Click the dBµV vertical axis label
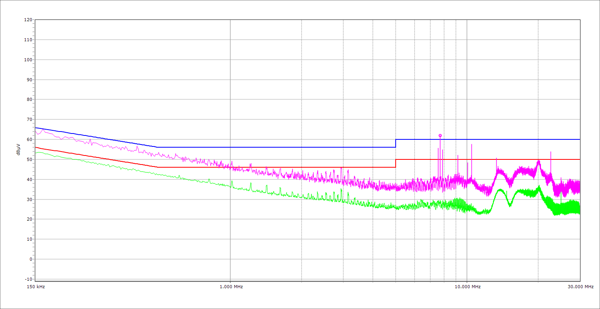Screen dimensions: 600x309 tap(18, 149)
